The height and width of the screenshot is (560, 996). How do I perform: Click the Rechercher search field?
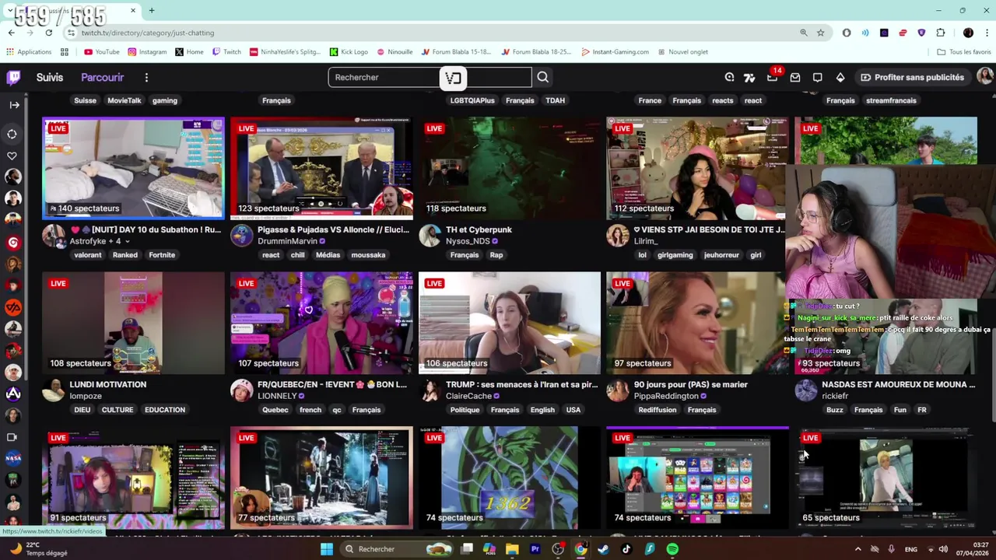click(x=430, y=77)
